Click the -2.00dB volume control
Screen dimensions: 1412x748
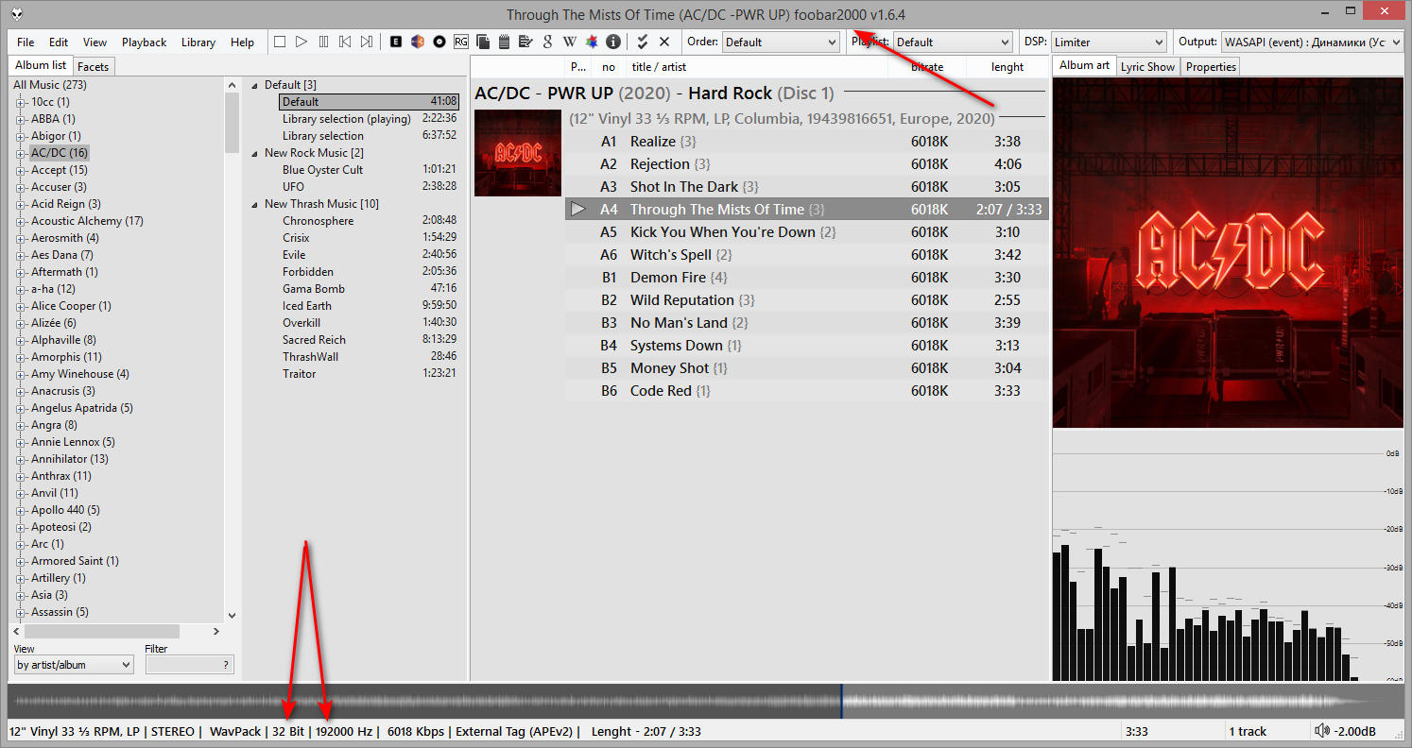1353,732
